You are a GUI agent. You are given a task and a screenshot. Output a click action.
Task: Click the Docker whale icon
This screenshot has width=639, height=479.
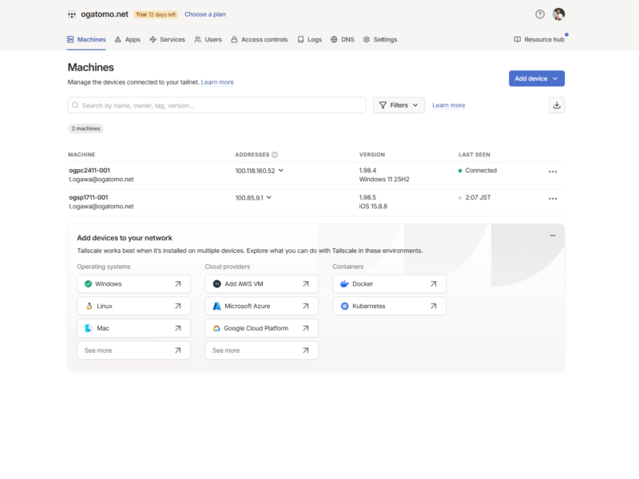(x=344, y=284)
